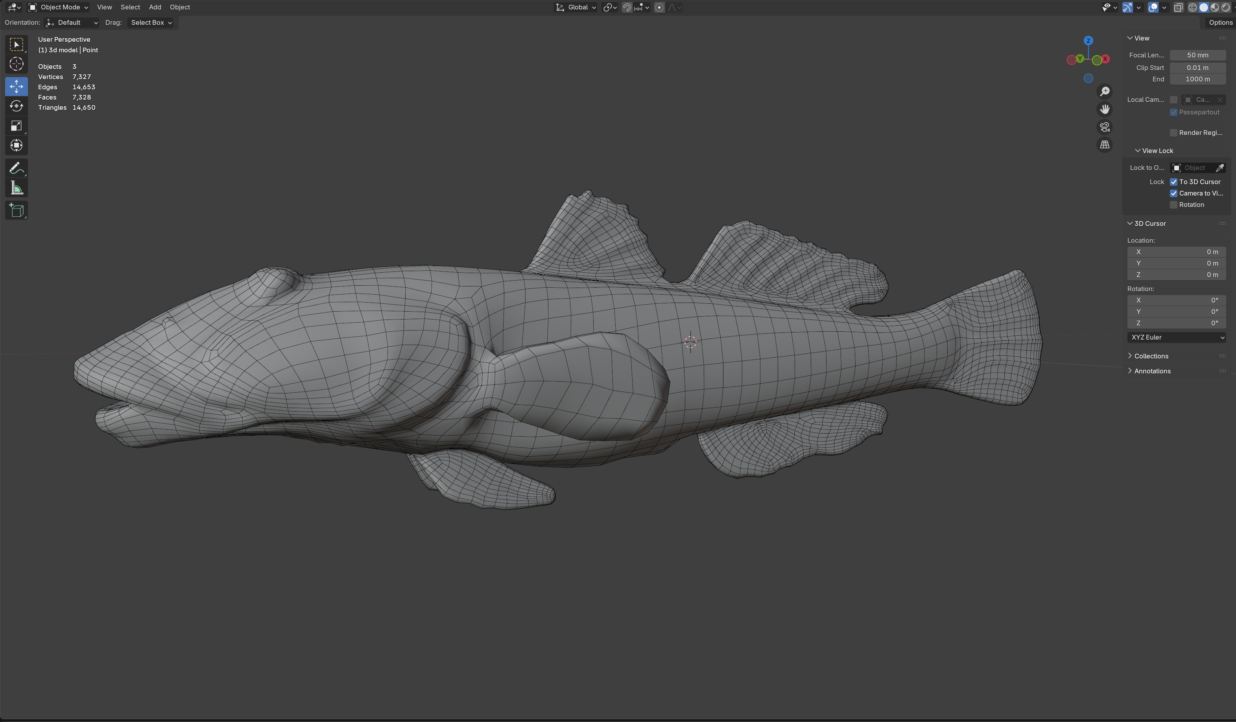The height and width of the screenshot is (722, 1236).
Task: Select the Cursor tool in toolbar
Action: (x=16, y=64)
